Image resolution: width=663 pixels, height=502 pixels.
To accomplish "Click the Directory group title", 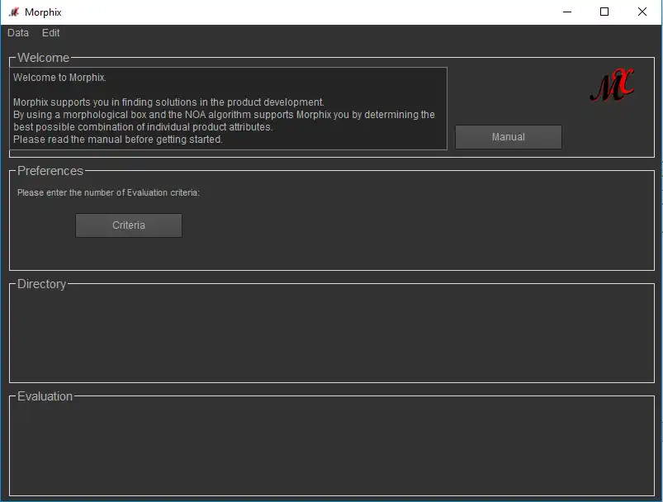I will pos(42,284).
